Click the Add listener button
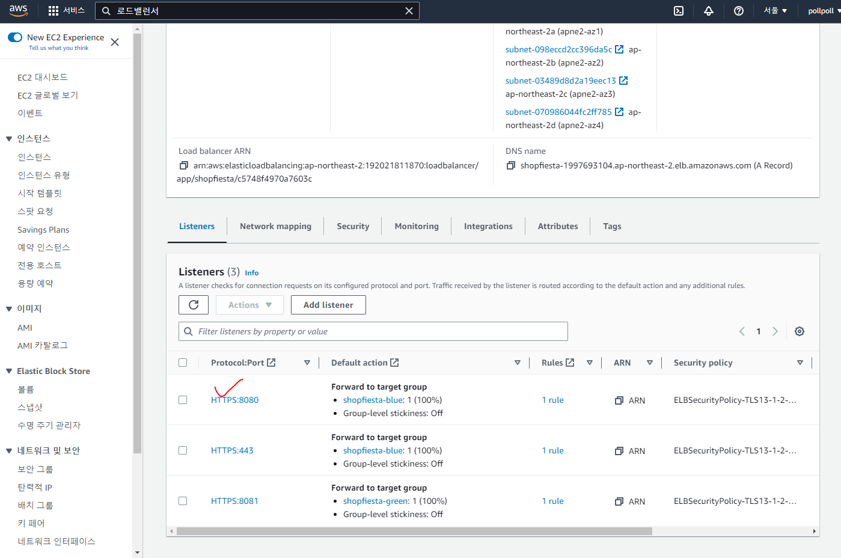 [328, 305]
